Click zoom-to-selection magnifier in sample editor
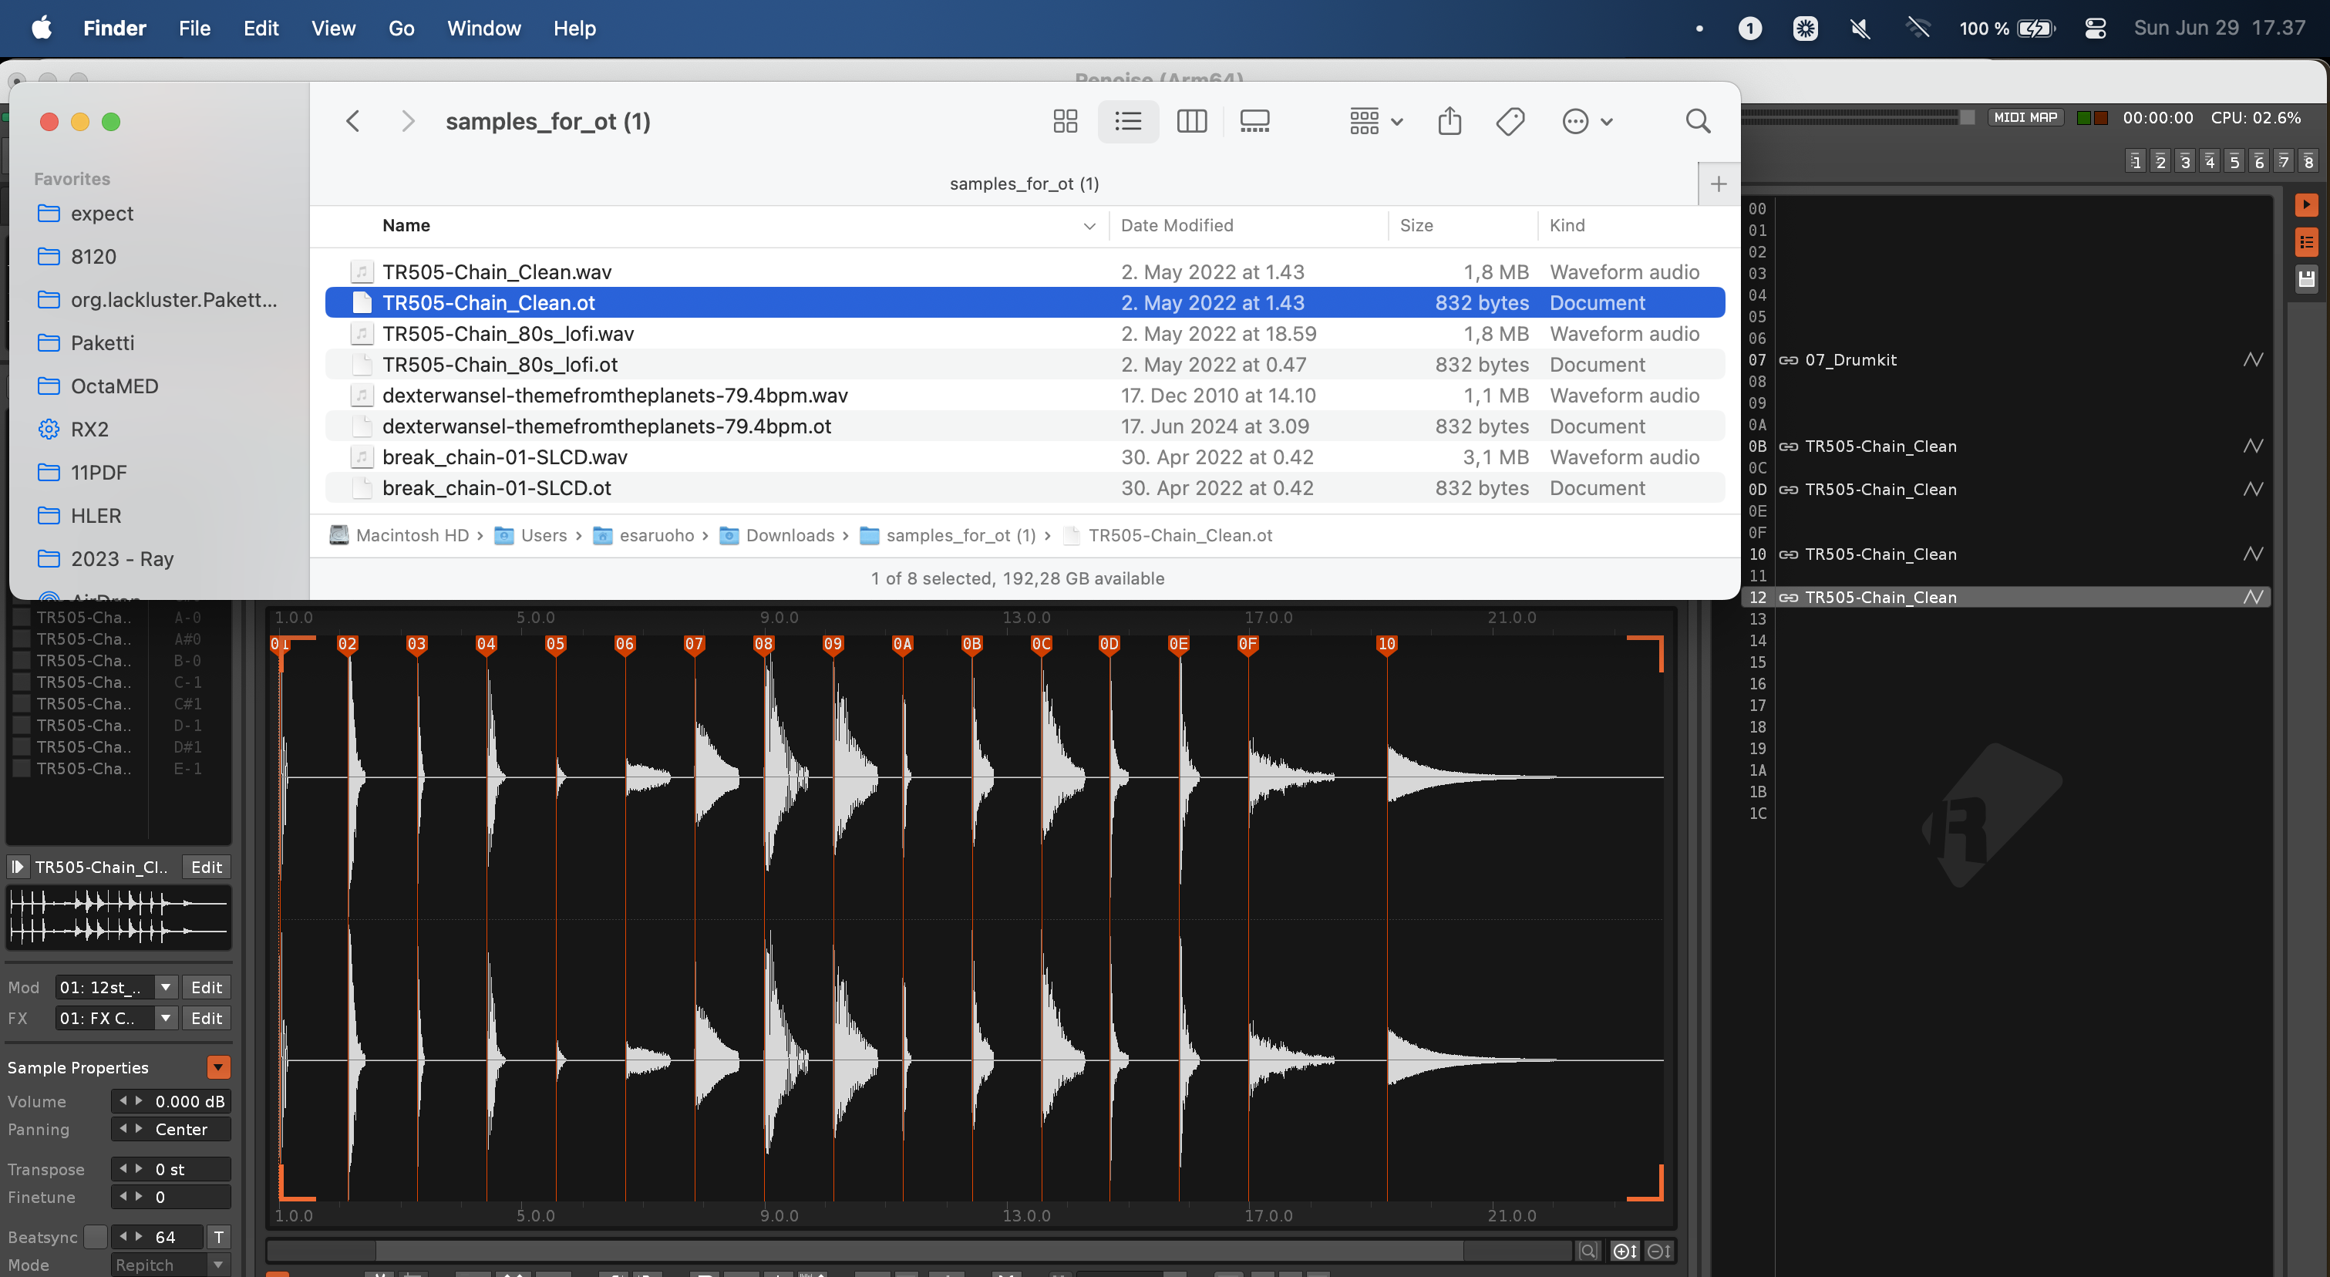The image size is (2330, 1277). coord(1588,1251)
